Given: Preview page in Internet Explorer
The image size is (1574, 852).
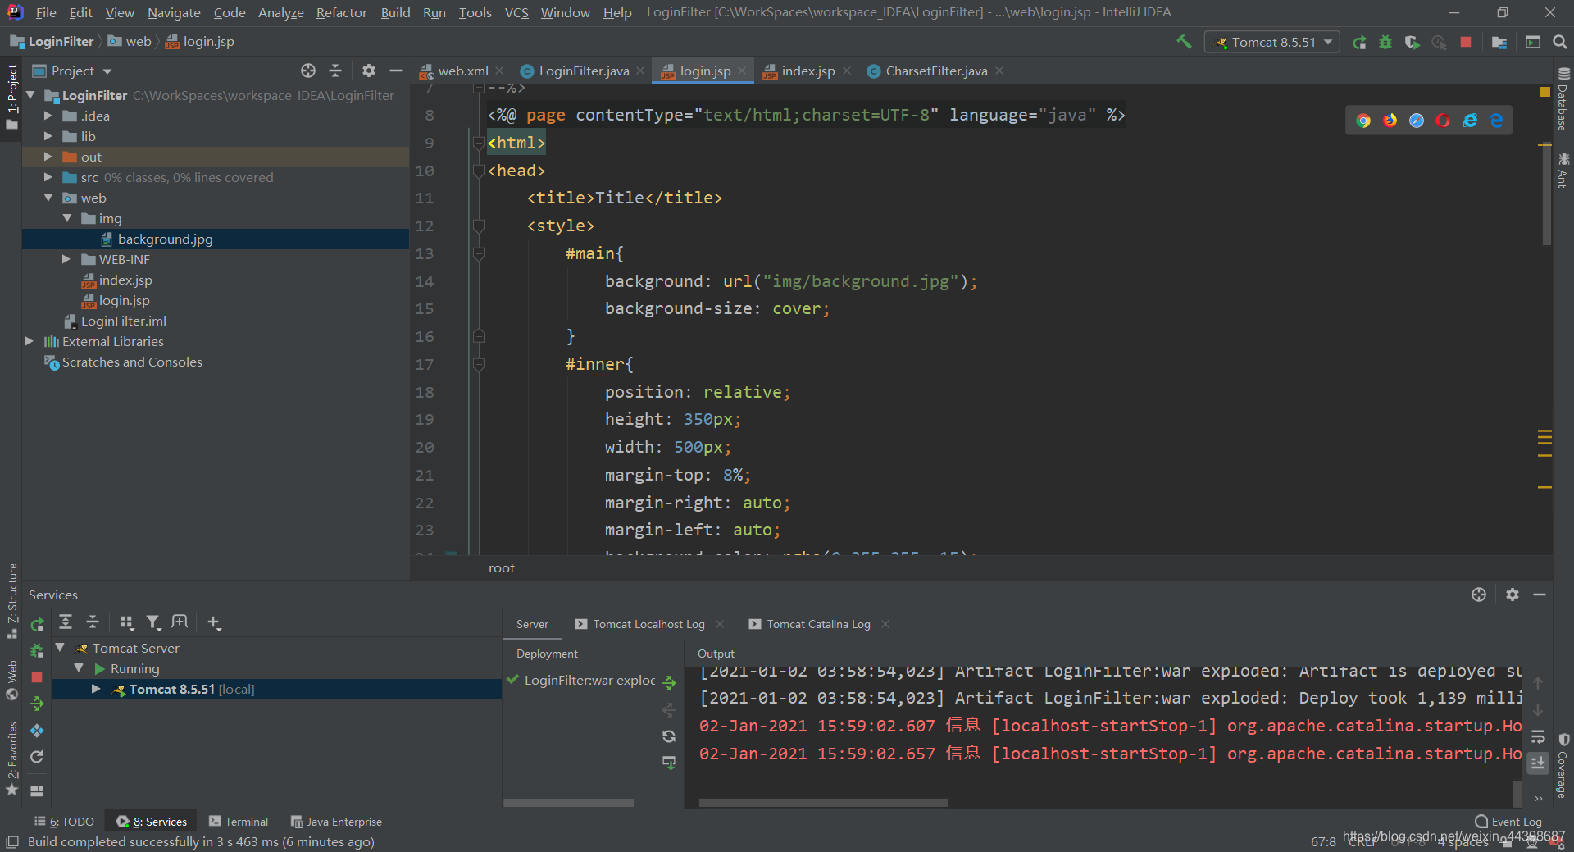Looking at the screenshot, I should pos(1470,121).
